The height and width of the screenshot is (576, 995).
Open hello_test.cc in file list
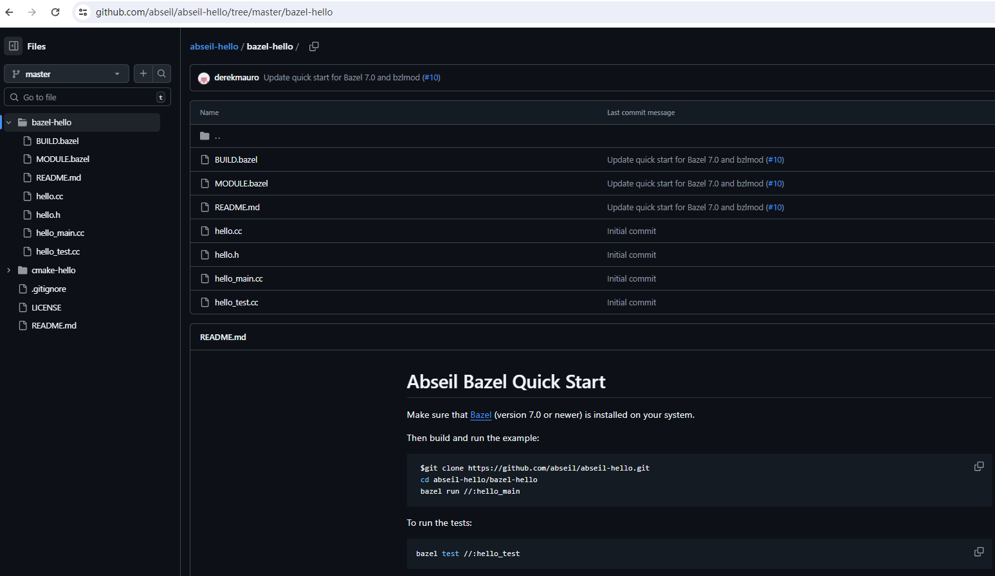click(x=237, y=302)
